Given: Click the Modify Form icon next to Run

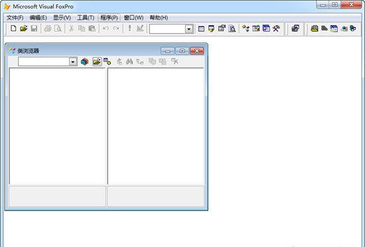Looking at the screenshot, I should point(140,29).
